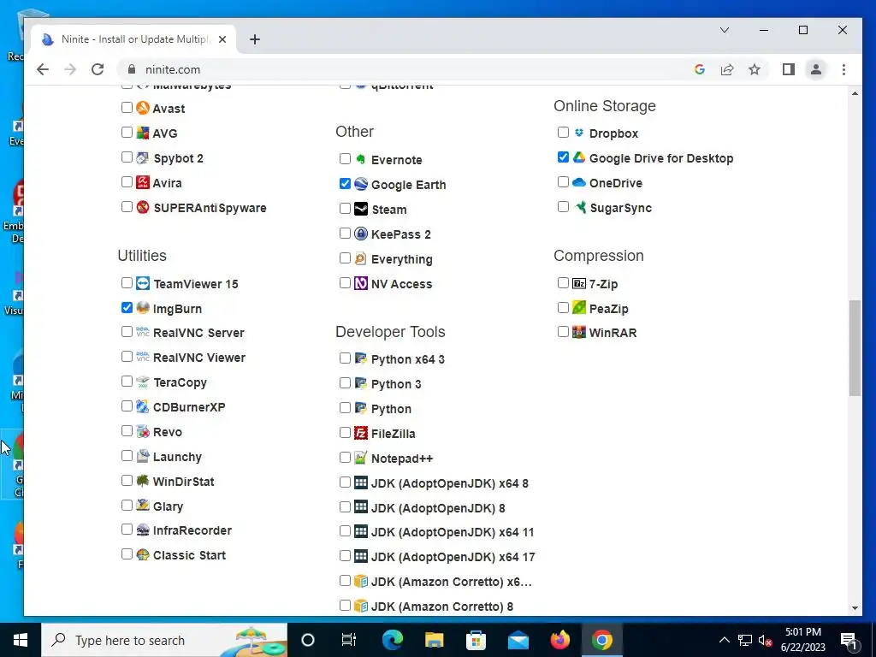Image resolution: width=876 pixels, height=657 pixels.
Task: Close the Ninite tab
Action: [x=222, y=39]
